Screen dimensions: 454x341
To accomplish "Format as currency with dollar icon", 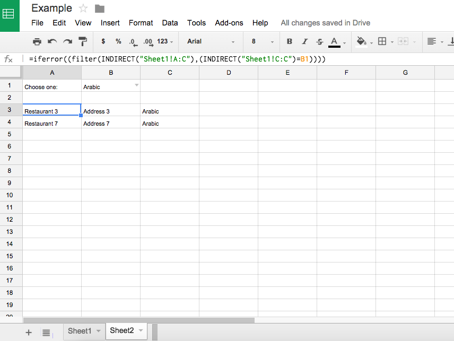I will [x=103, y=41].
